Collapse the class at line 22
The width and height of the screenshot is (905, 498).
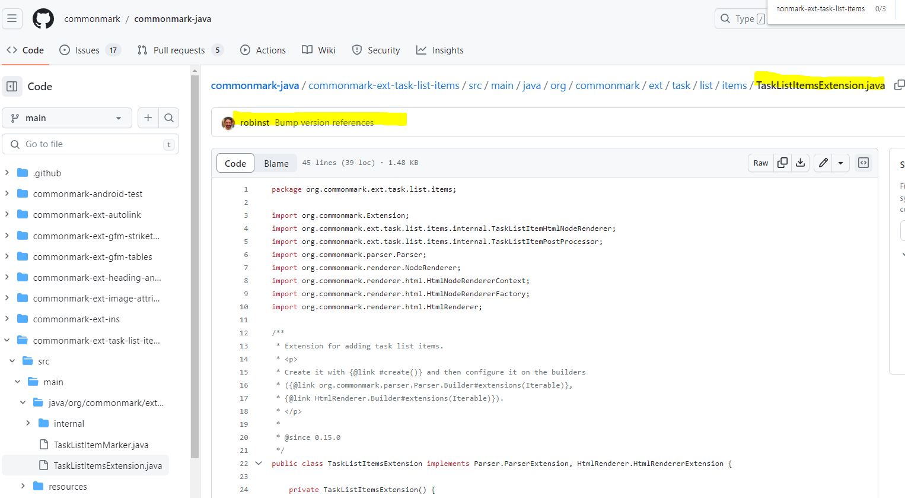tap(259, 464)
